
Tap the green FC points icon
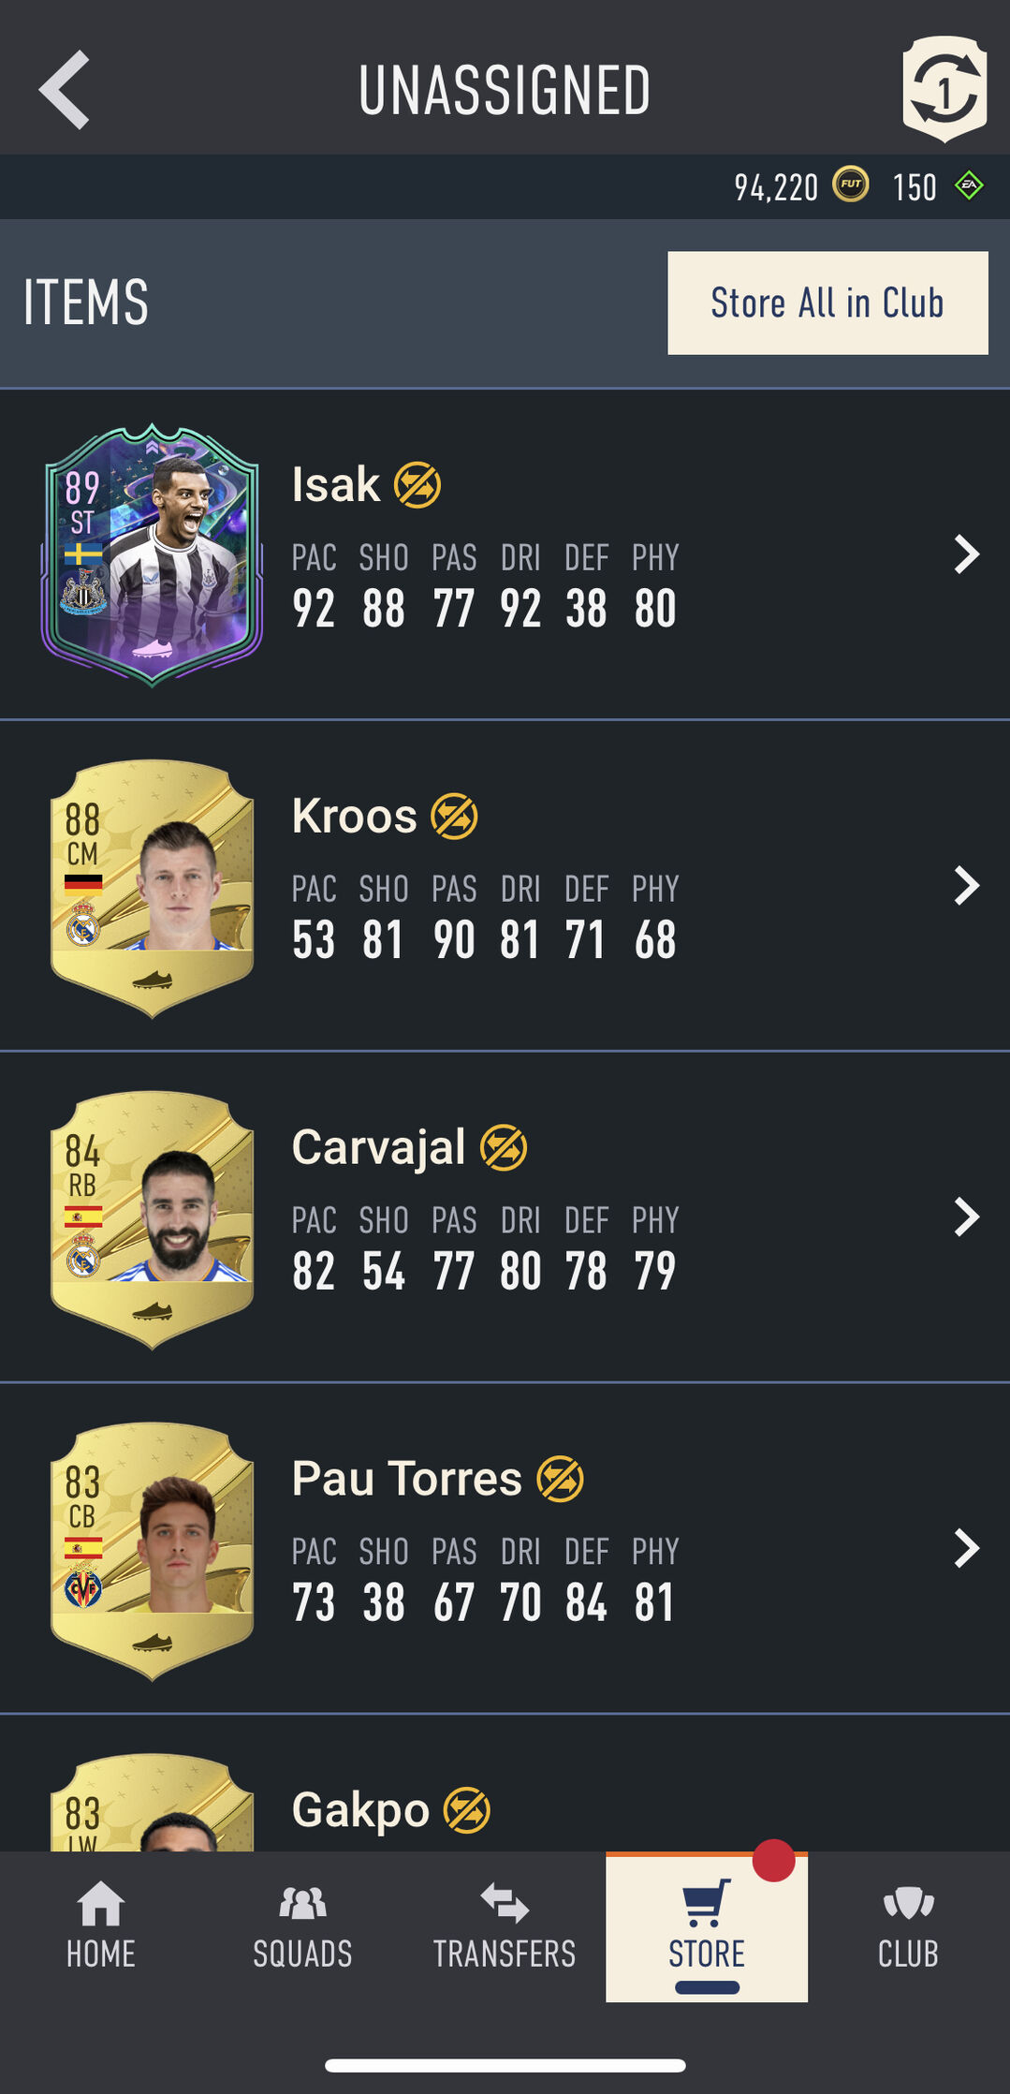click(969, 185)
